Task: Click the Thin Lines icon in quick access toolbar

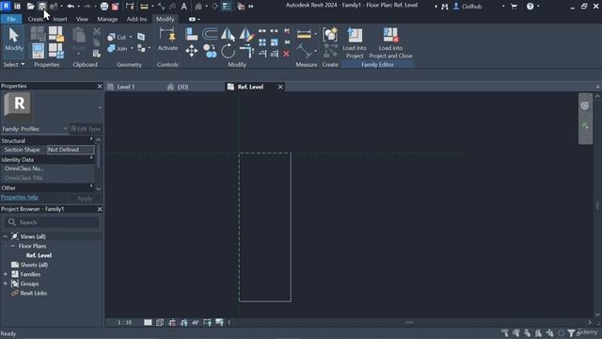Action: 227,7
